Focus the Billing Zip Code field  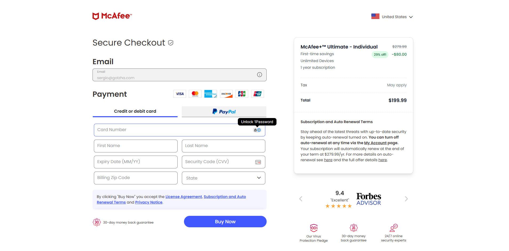click(x=136, y=178)
